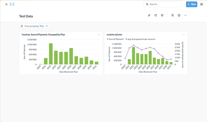Toggle the Sum of Payment legend item
The height and width of the screenshot is (122, 207).
115,39
